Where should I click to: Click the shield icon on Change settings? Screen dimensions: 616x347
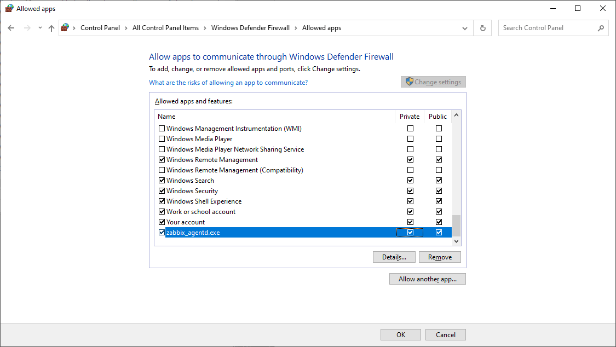tap(410, 82)
